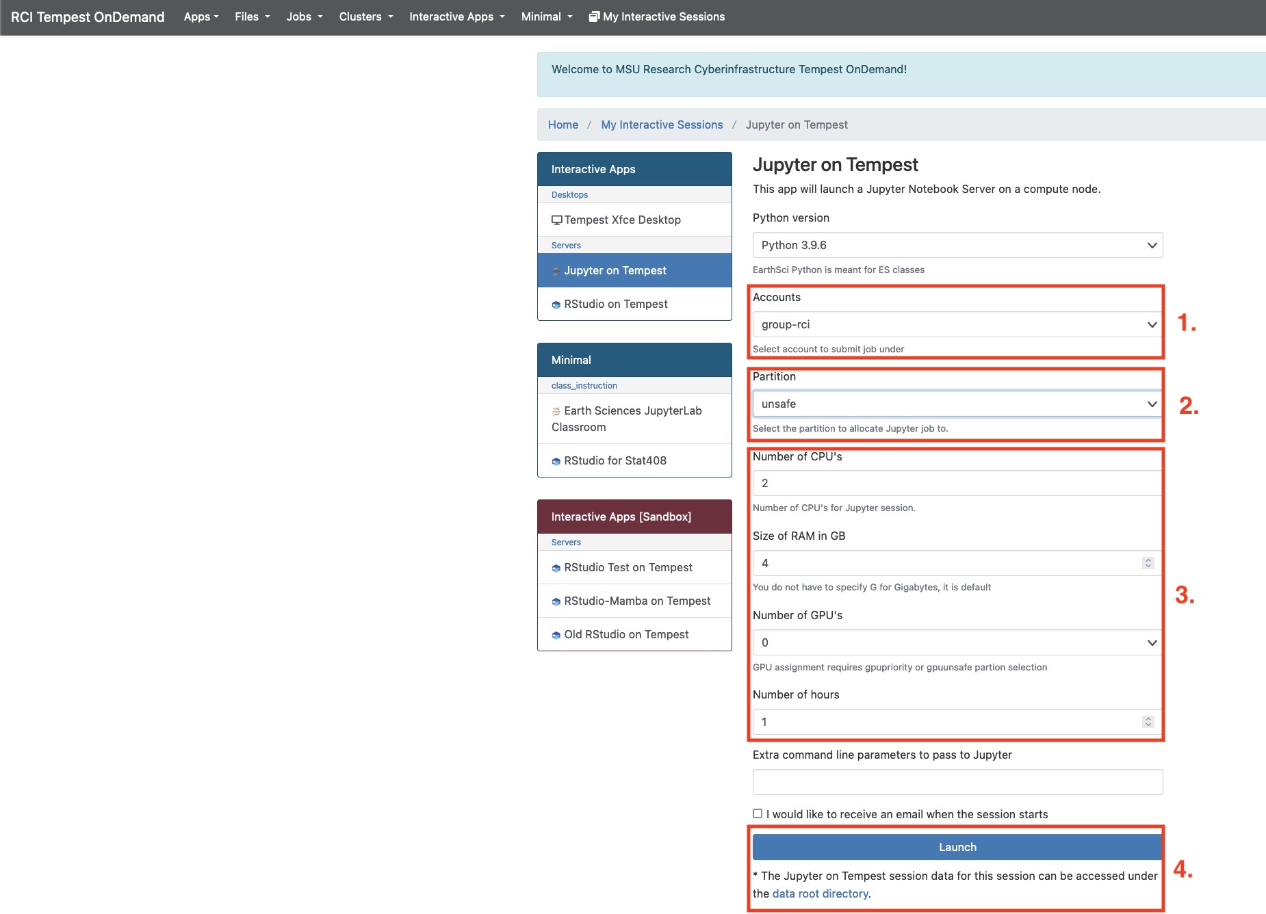Click the icon beside RStudio-Mamba on Tempest
Screen dimensions: 1266x914
(556, 601)
